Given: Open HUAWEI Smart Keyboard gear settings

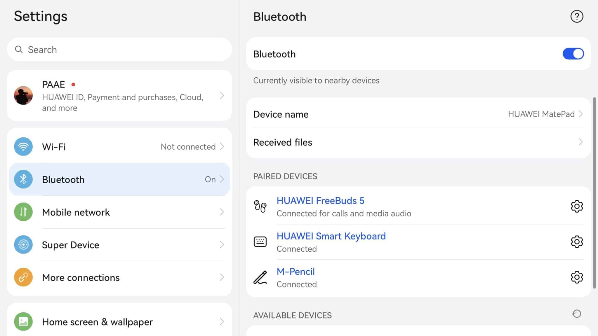Looking at the screenshot, I should tap(577, 242).
